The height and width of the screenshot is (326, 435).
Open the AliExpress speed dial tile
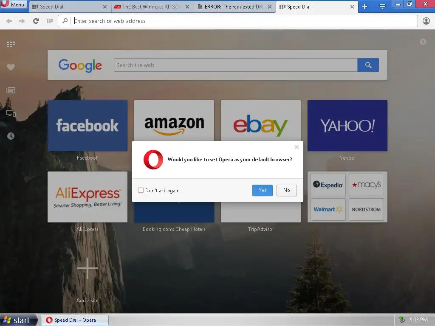[88, 197]
